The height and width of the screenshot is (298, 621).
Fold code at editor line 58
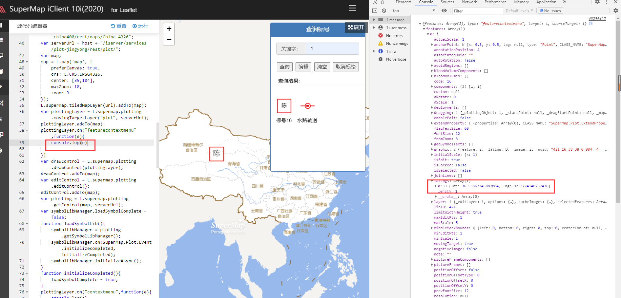(x=27, y=130)
